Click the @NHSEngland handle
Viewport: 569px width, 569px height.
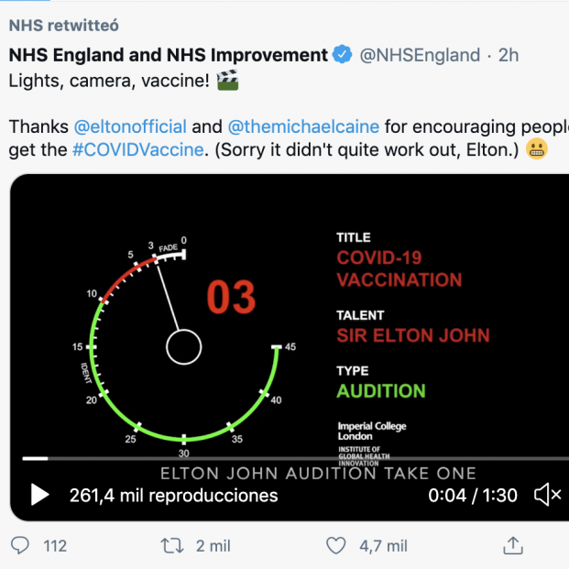[421, 55]
